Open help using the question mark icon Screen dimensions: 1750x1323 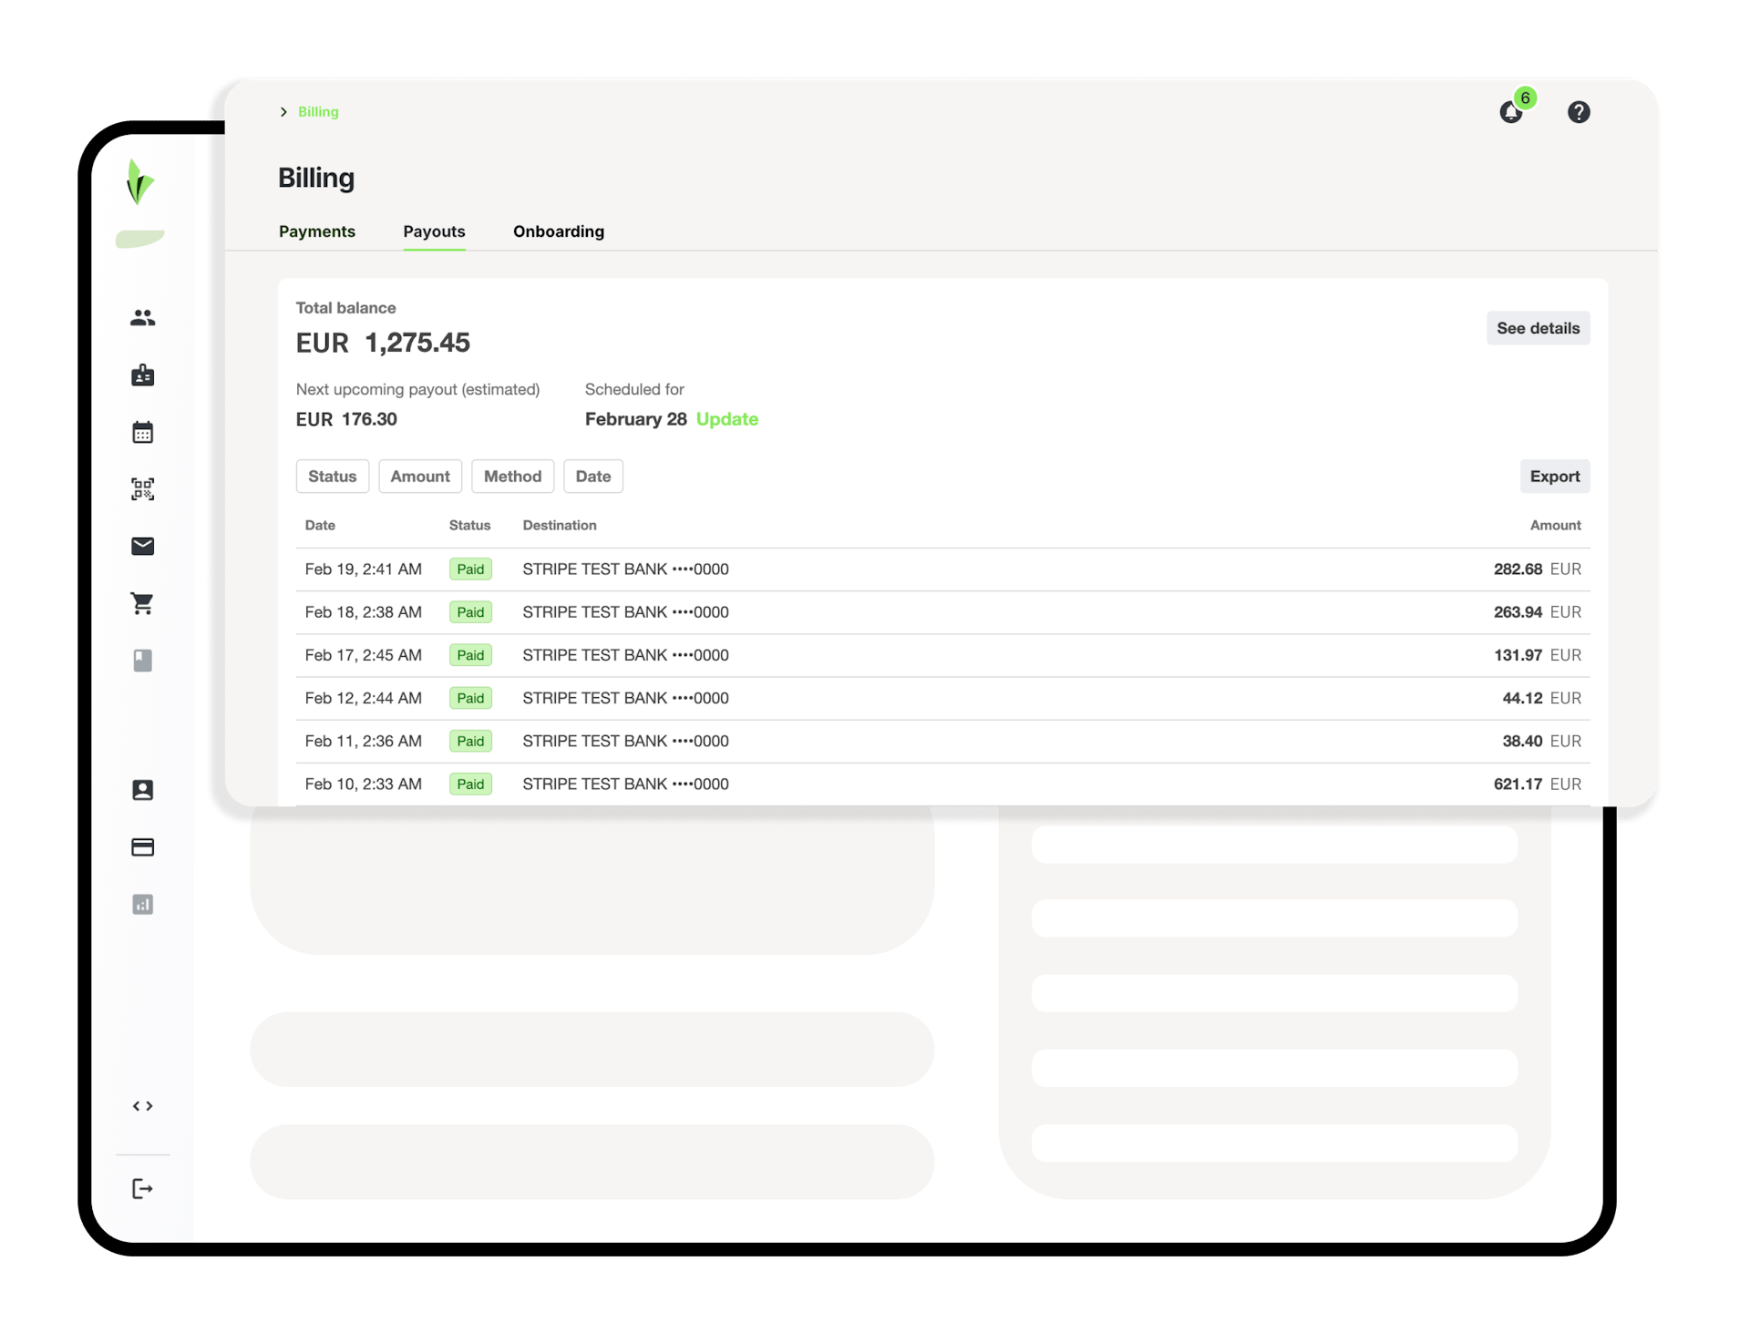pyautogui.click(x=1580, y=111)
